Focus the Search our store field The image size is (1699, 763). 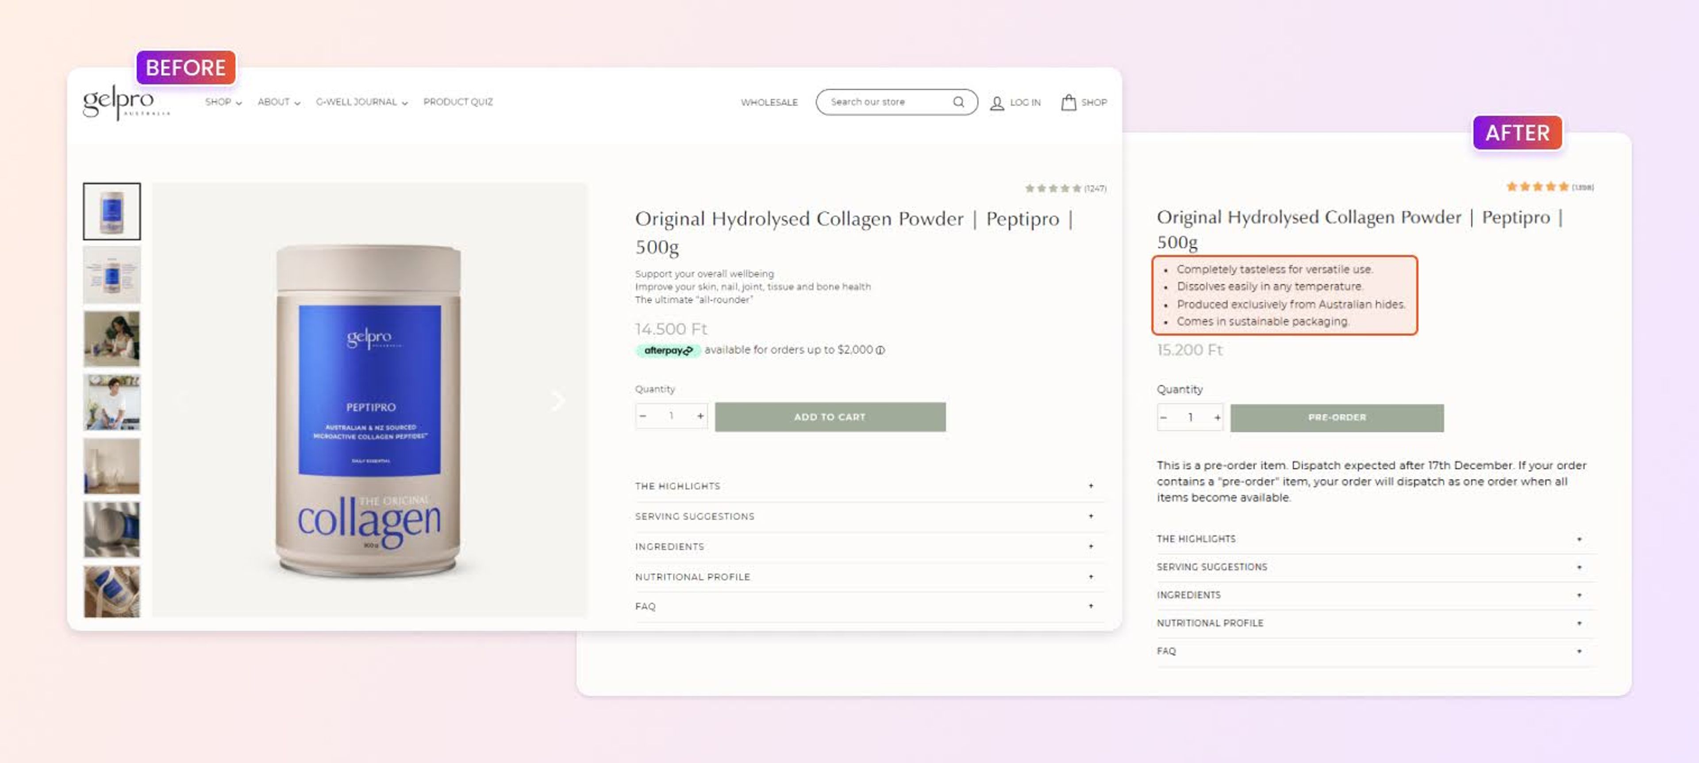[896, 102]
